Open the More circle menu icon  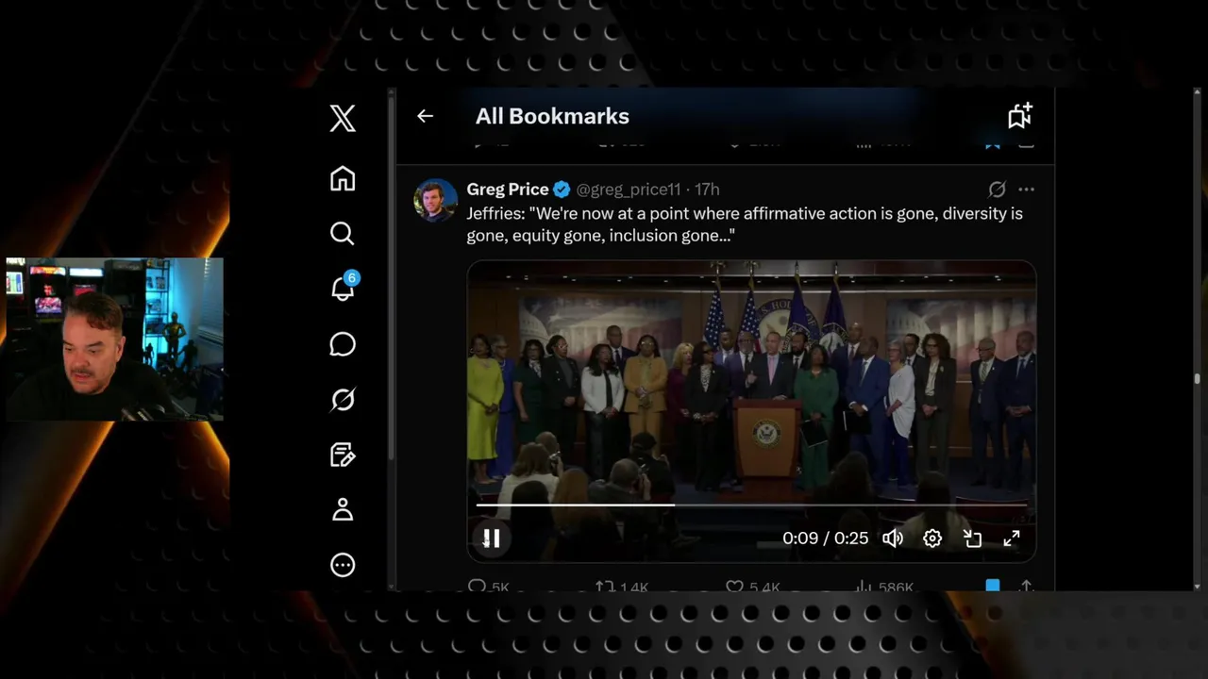(343, 565)
